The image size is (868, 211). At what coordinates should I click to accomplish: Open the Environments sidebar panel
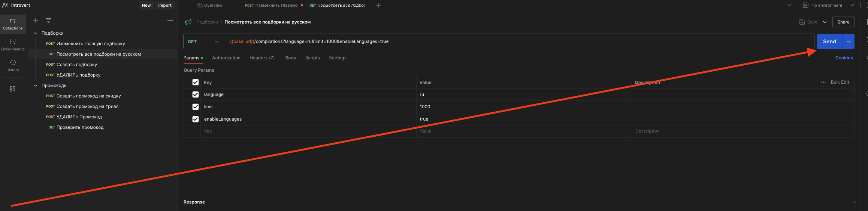pyautogui.click(x=13, y=44)
